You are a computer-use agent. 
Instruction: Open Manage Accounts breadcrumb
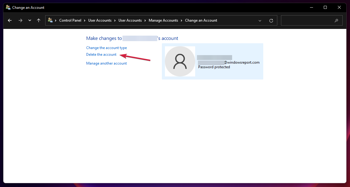click(x=163, y=20)
